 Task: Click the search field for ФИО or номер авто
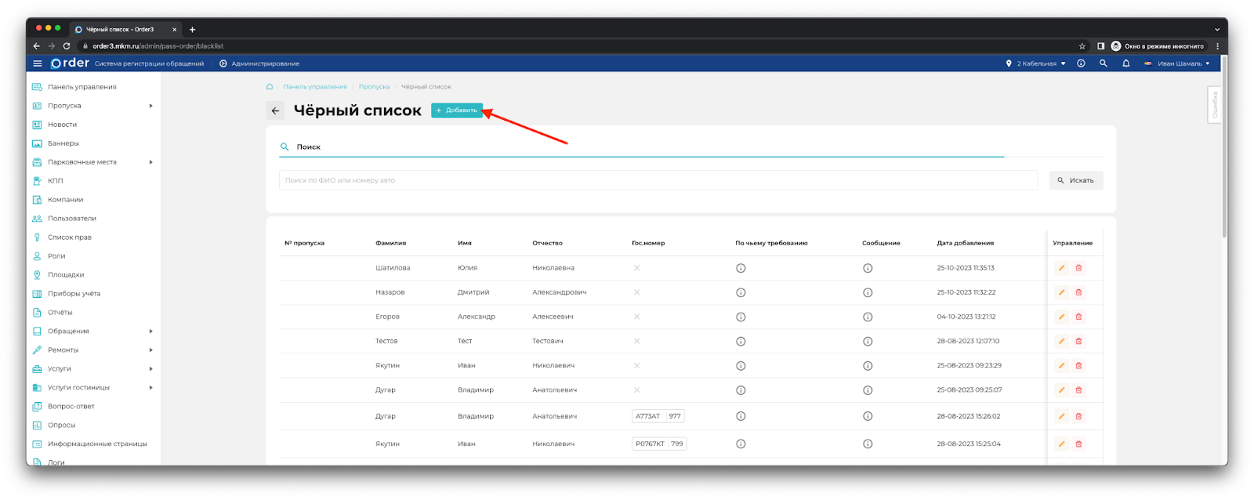click(658, 180)
